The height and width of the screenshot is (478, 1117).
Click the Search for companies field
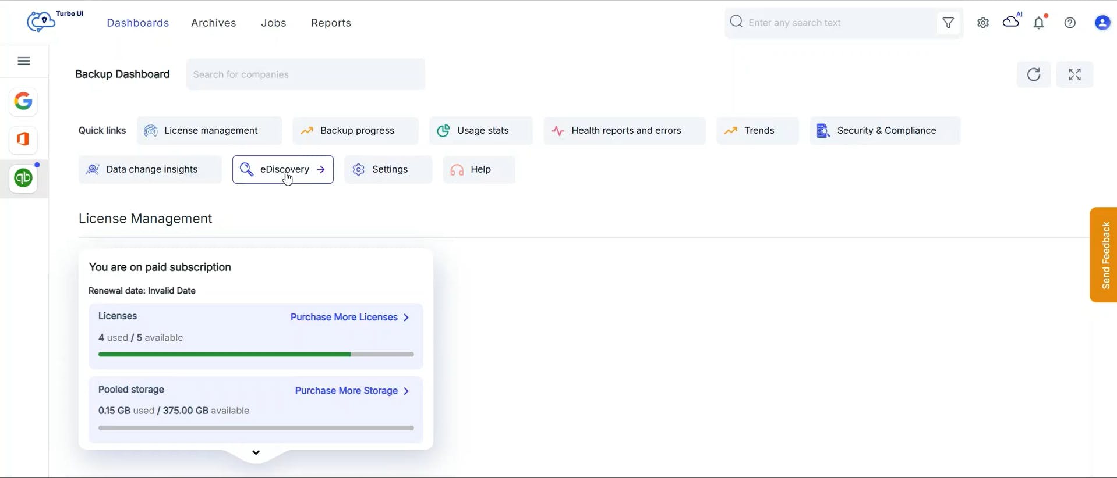pos(305,74)
